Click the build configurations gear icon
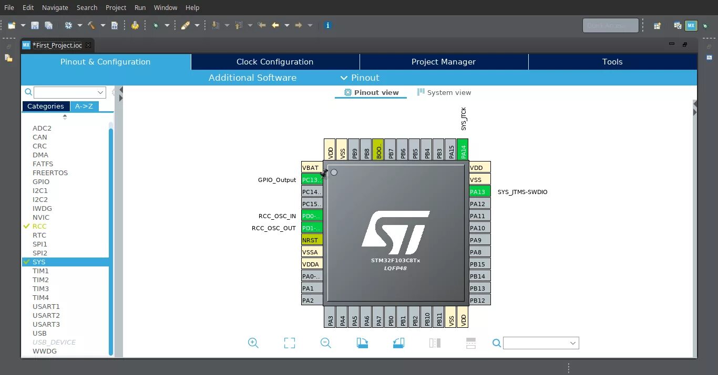The width and height of the screenshot is (718, 375). point(68,25)
